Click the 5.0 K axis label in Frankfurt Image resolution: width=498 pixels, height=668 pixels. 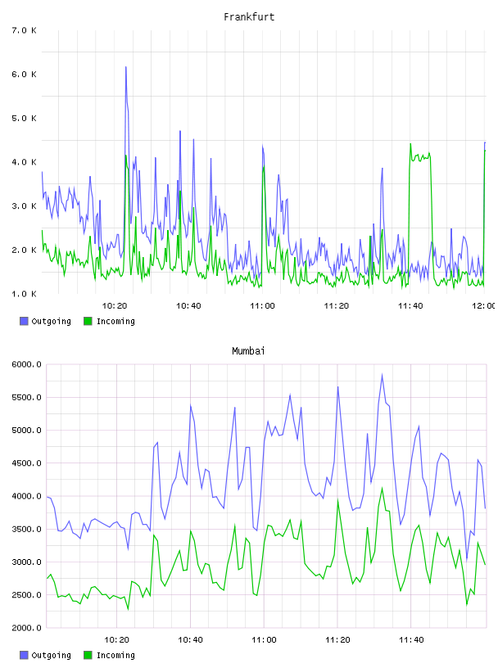tap(25, 118)
